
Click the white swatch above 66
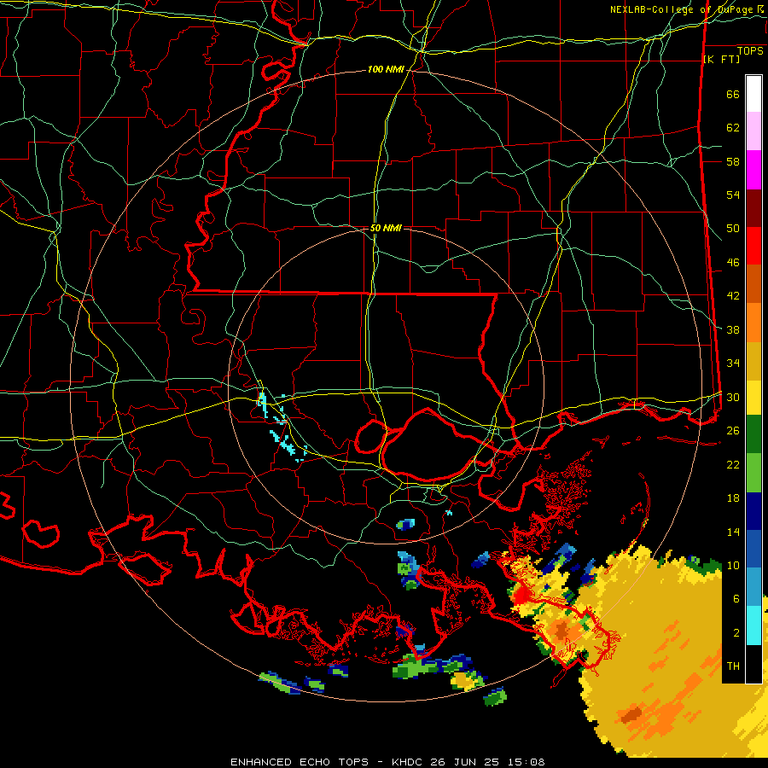753,94
